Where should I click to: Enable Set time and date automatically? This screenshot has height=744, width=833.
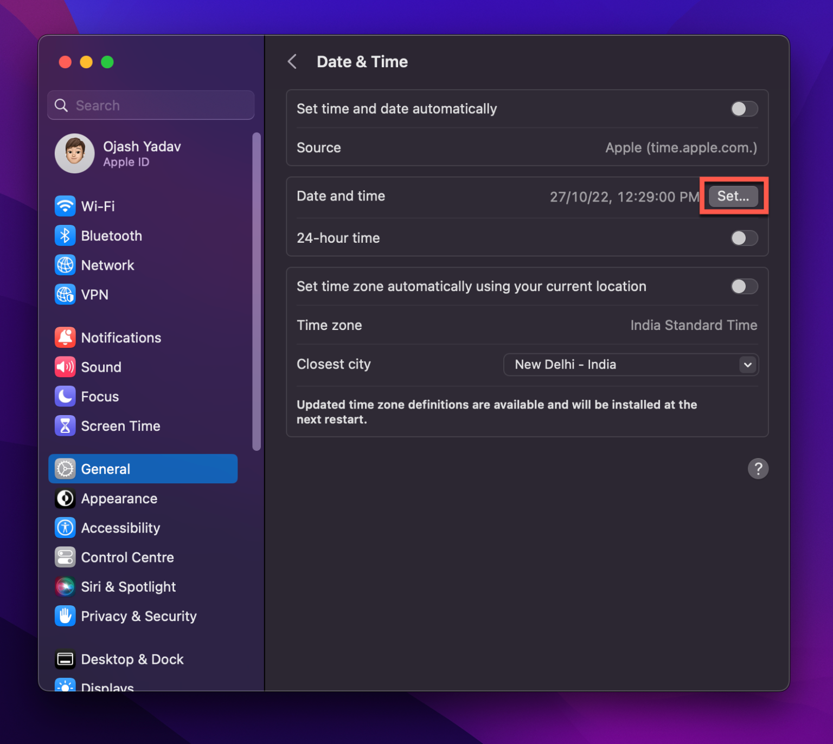tap(744, 109)
